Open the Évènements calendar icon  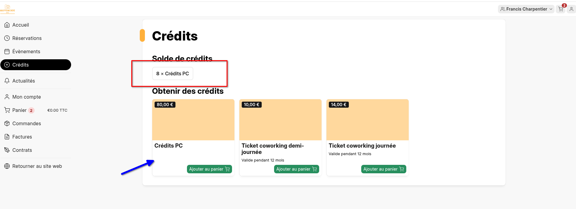point(7,51)
